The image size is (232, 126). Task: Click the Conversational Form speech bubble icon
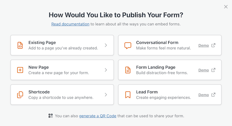(128, 45)
